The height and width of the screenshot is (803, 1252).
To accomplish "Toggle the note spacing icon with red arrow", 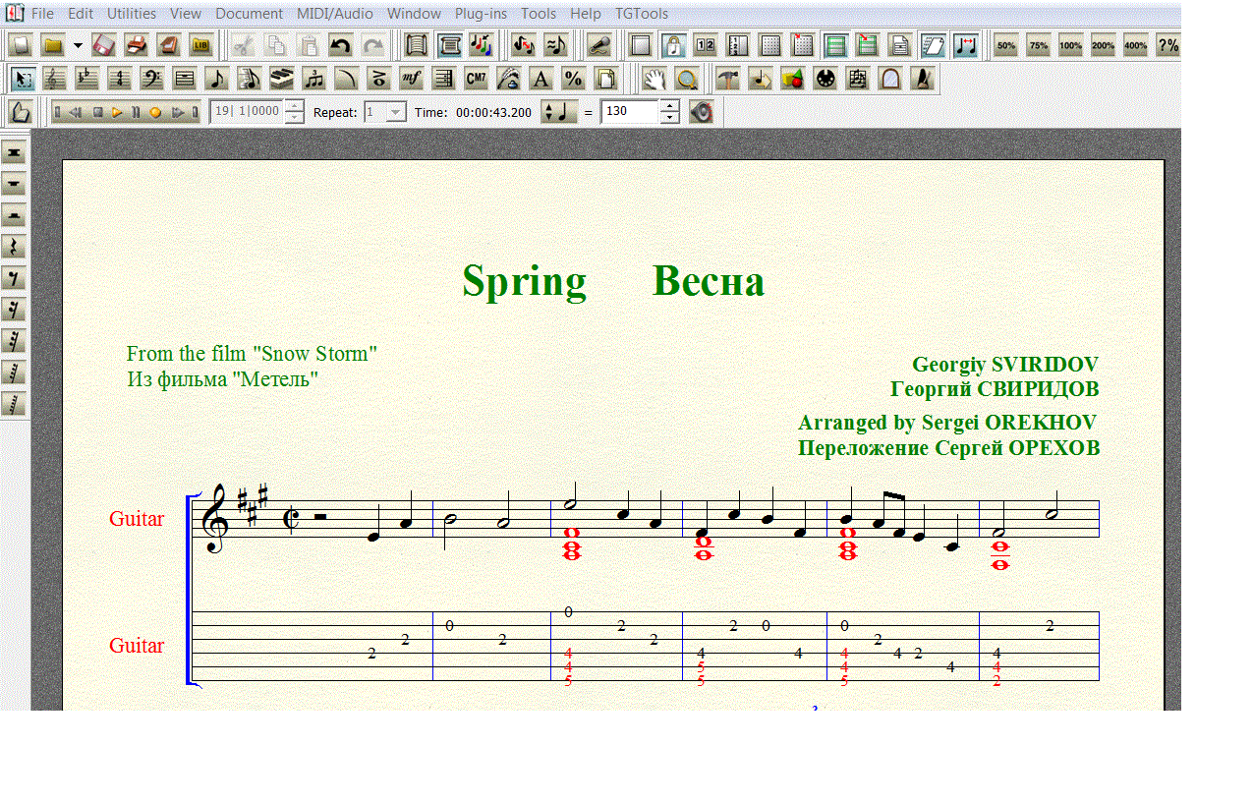I will [x=965, y=44].
